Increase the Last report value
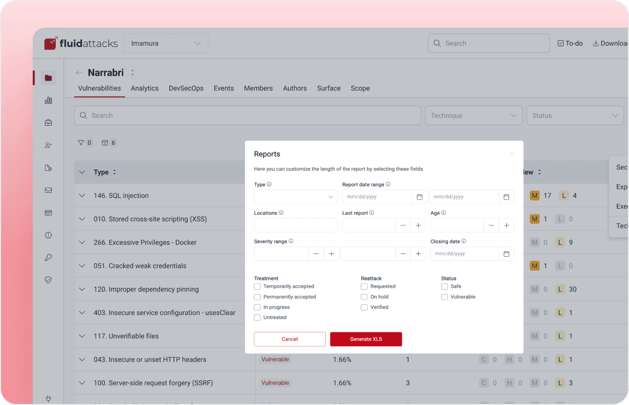The image size is (629, 405). pos(418,225)
